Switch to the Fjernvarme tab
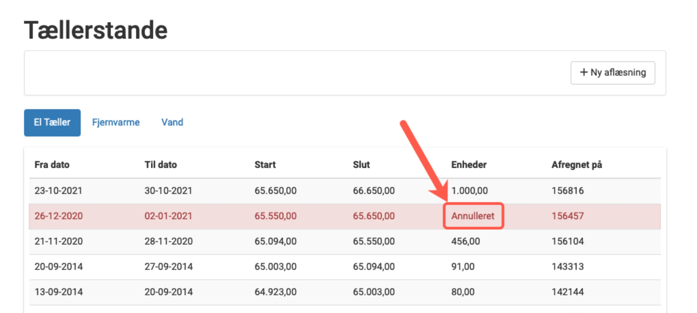Viewport: 697px width, 313px height. point(116,123)
